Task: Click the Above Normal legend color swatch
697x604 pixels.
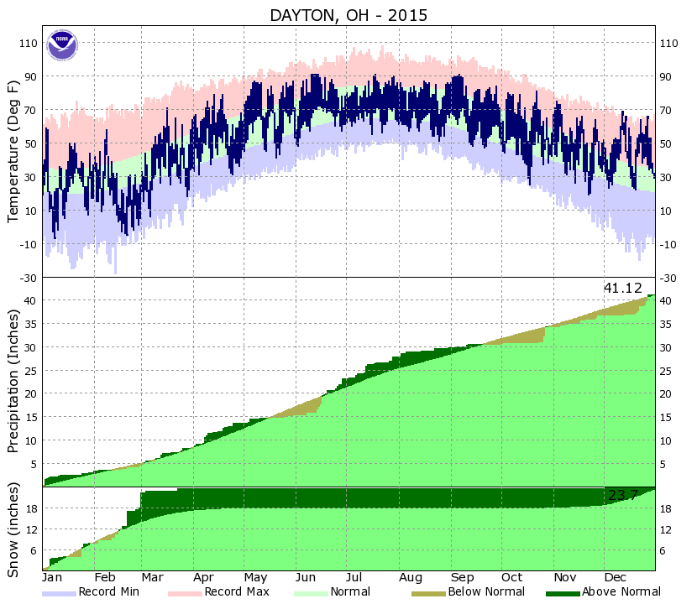Action: 563,594
